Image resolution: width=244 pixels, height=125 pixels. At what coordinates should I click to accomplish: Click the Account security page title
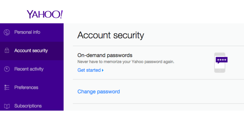point(110,35)
